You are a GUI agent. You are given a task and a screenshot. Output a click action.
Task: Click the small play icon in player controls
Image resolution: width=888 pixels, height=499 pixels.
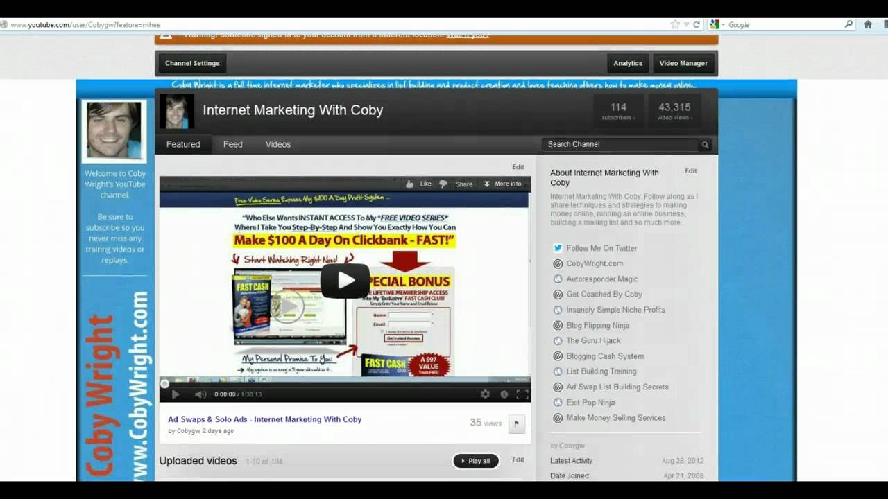175,394
